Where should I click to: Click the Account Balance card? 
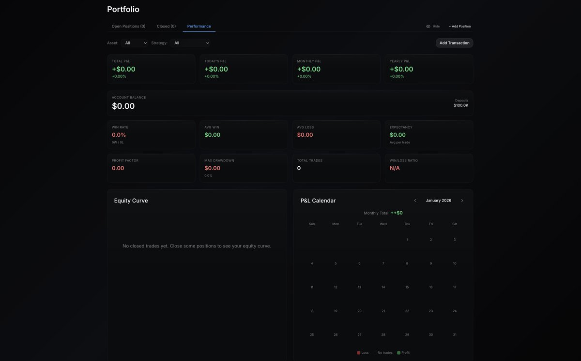290,103
